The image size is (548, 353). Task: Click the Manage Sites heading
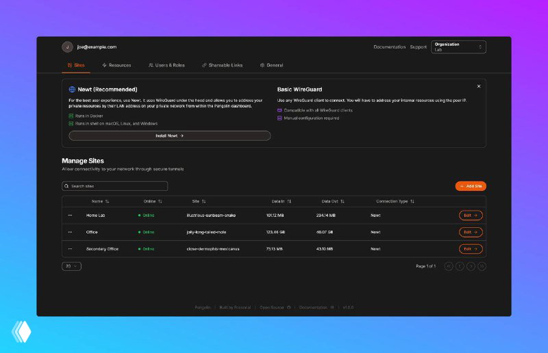83,161
